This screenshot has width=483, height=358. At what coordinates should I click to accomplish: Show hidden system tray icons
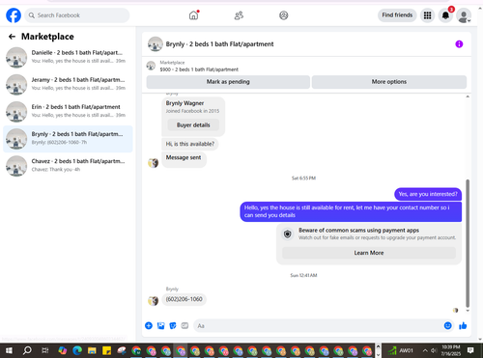(425, 350)
